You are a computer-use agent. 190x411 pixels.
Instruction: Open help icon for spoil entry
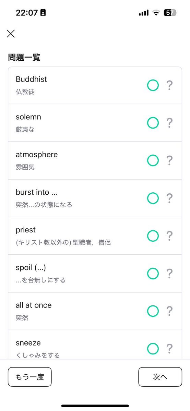click(170, 274)
